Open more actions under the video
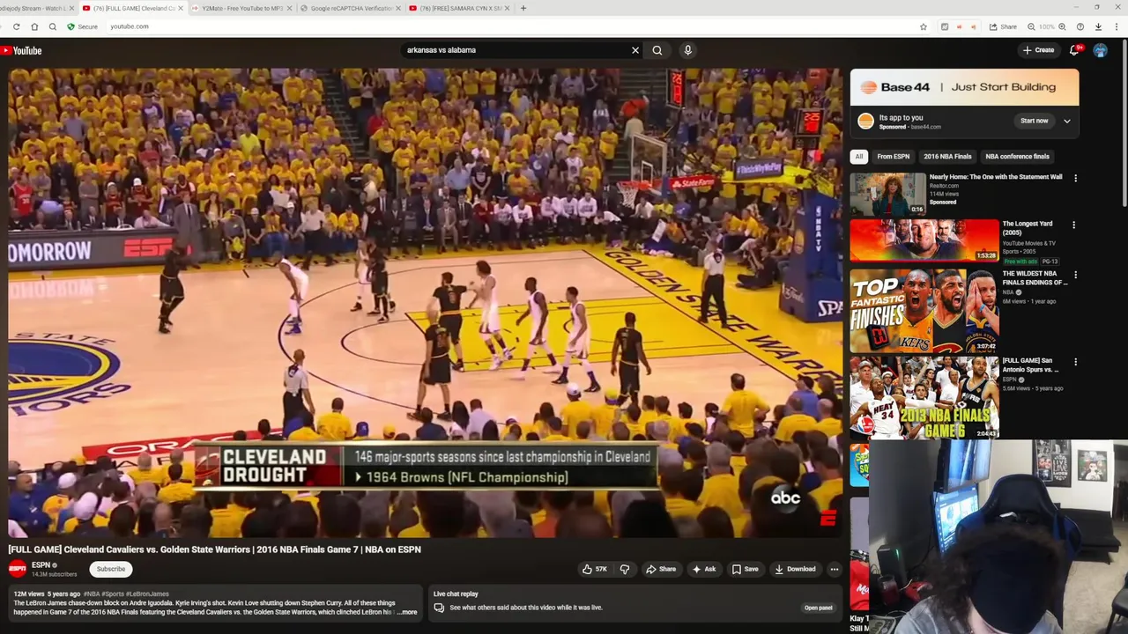Image resolution: width=1128 pixels, height=634 pixels. coord(835,569)
